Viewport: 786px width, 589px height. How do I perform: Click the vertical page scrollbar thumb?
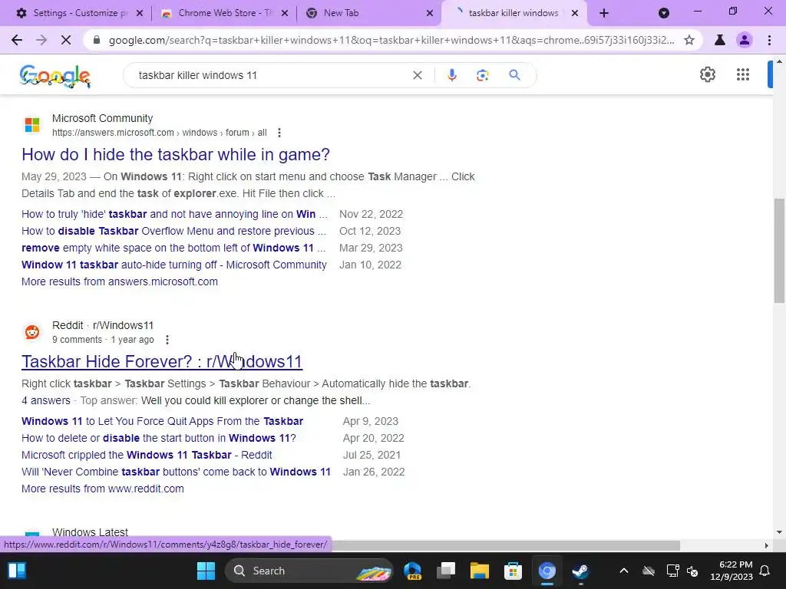pyautogui.click(x=779, y=251)
